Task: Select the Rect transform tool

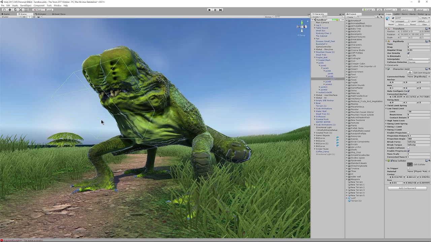Action: pos(26,10)
